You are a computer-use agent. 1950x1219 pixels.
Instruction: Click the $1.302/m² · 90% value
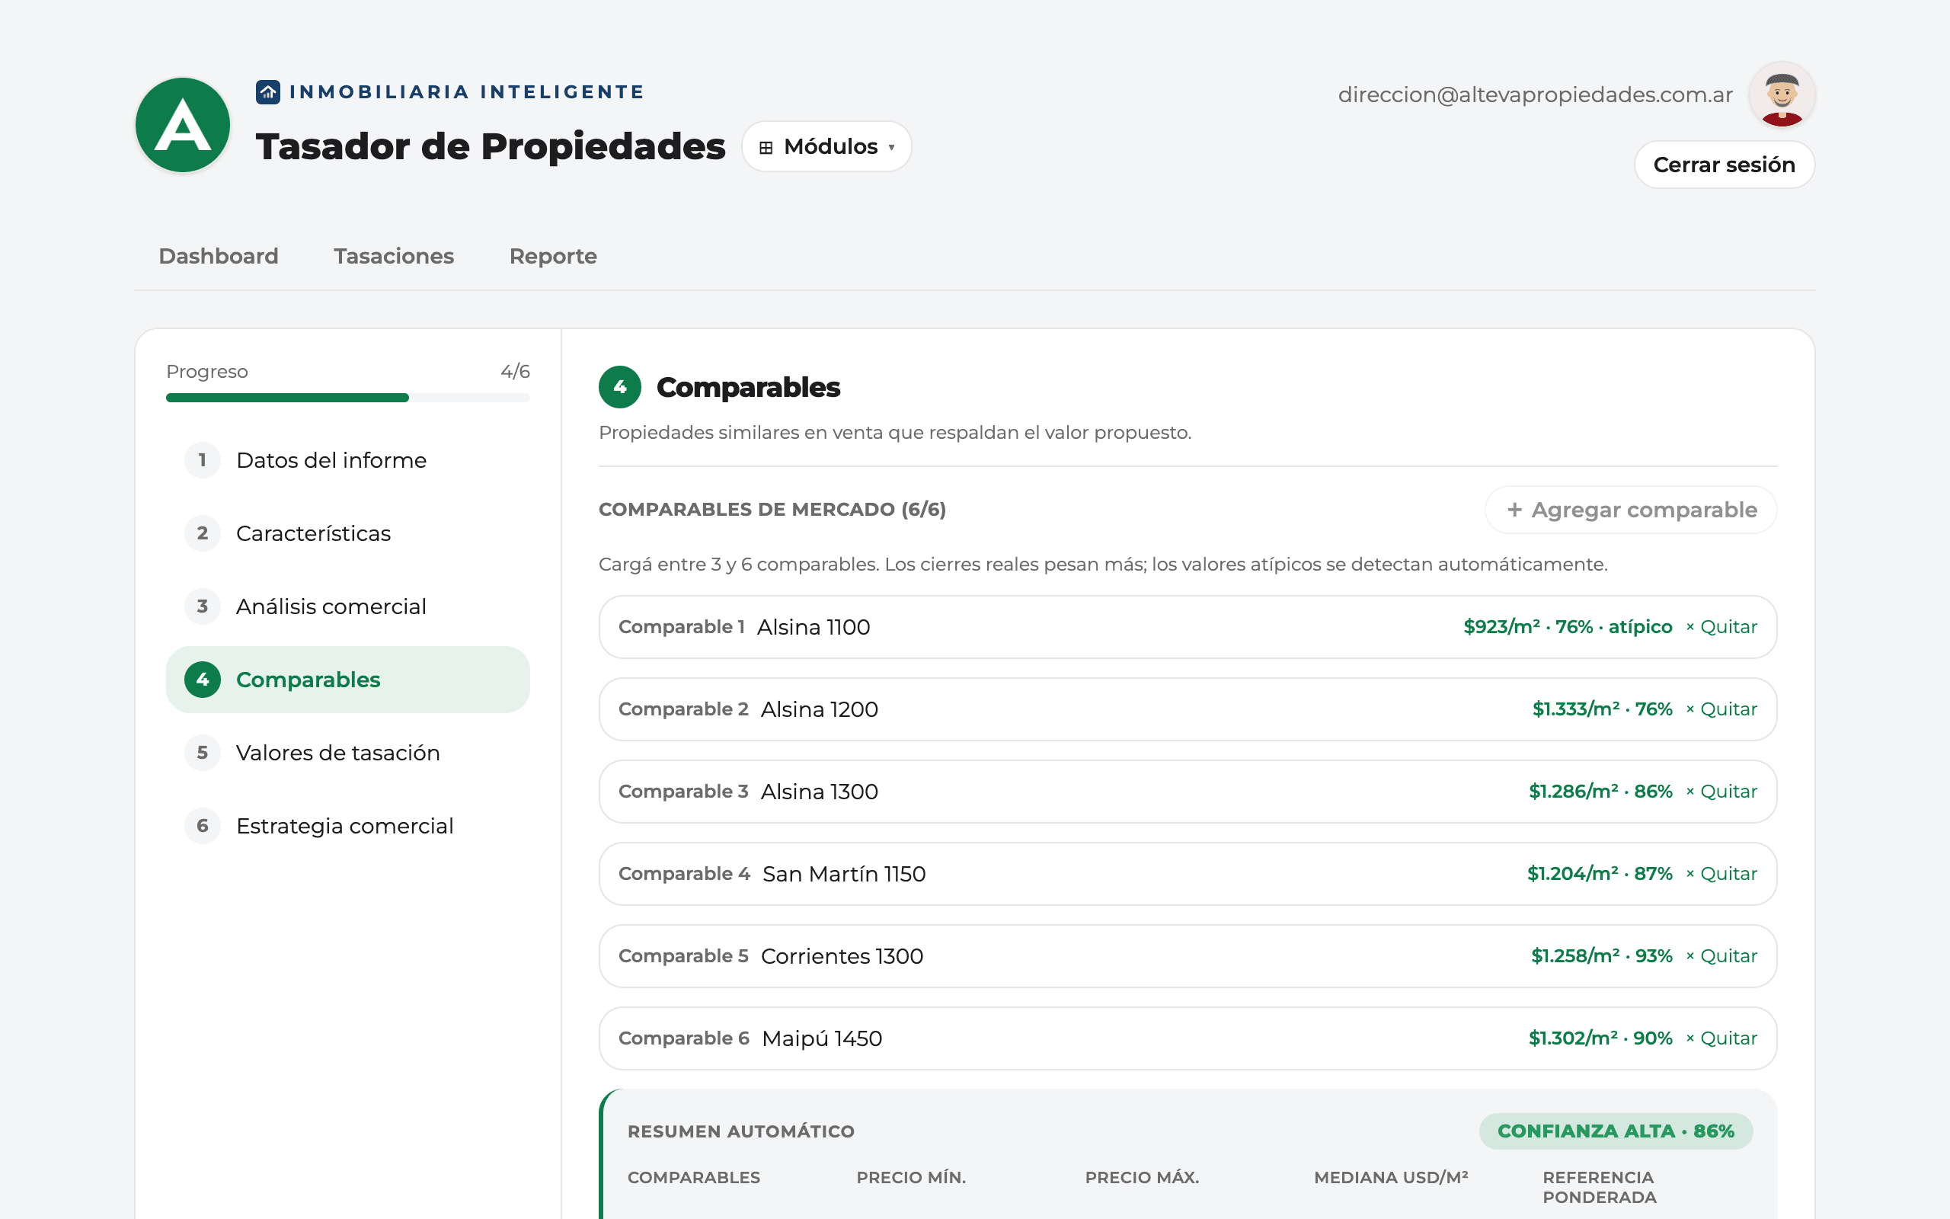1600,1038
